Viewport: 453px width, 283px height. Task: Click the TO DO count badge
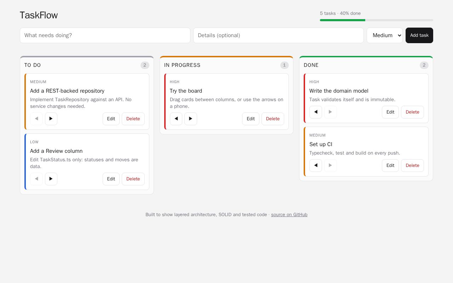[145, 65]
